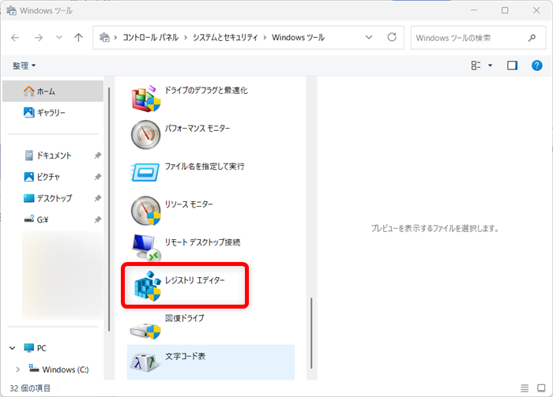Click the ファイル名を指定して実行 label
The image size is (553, 397).
pos(205,167)
